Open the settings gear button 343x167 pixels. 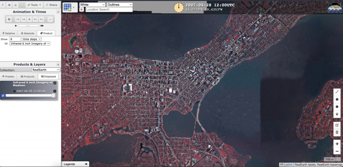9,5
